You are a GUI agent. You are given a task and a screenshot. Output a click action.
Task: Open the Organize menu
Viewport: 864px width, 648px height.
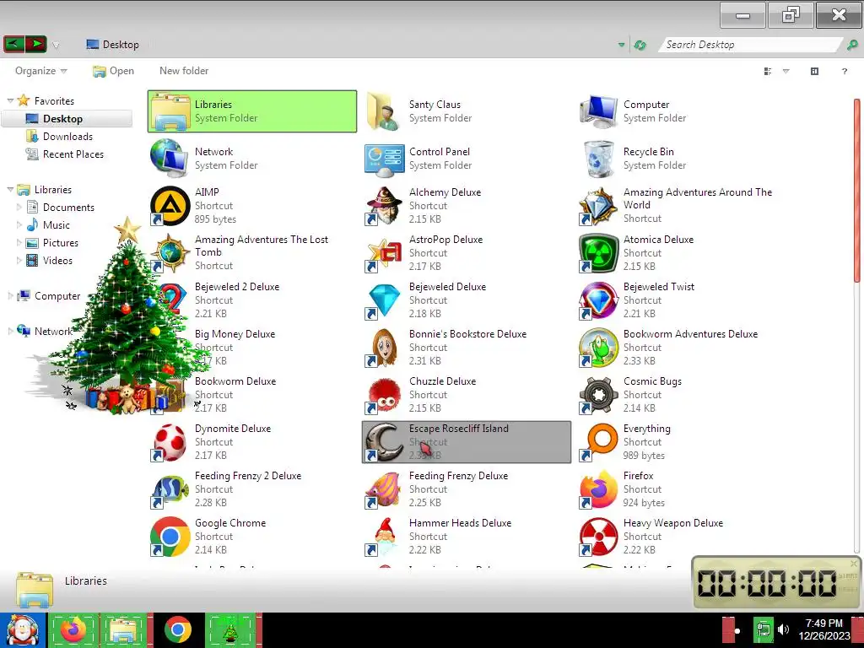tap(40, 71)
